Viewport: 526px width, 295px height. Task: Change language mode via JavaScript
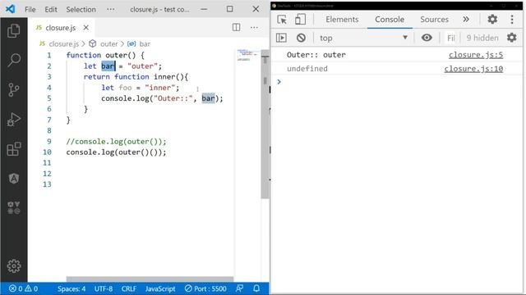click(x=160, y=288)
